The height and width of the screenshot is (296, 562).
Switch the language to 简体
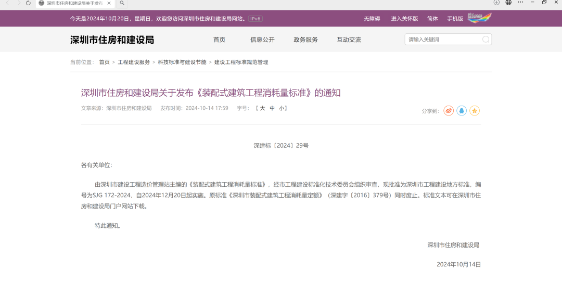pos(432,19)
